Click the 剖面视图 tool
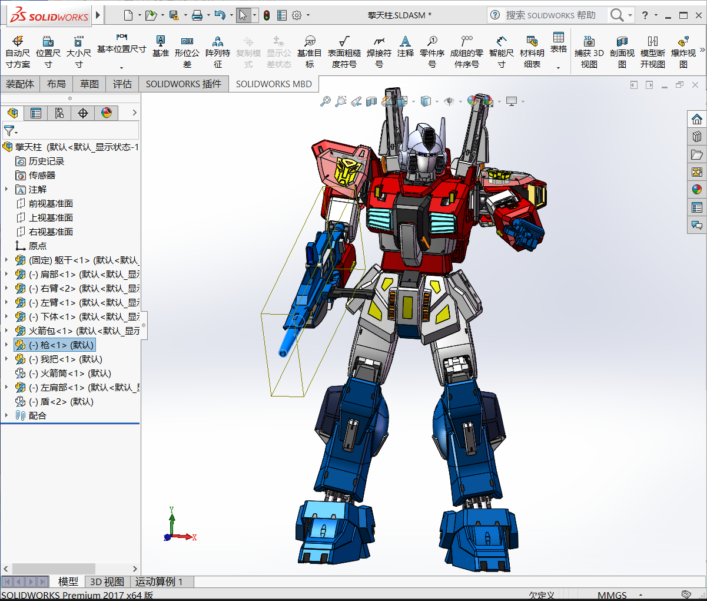Image resolution: width=707 pixels, height=601 pixels. [x=622, y=52]
